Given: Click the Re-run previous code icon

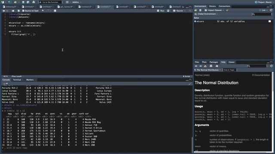Looking at the screenshot, I should [168, 11].
